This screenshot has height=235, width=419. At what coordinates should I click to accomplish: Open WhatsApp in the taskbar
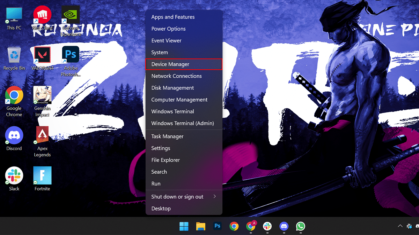click(300, 227)
